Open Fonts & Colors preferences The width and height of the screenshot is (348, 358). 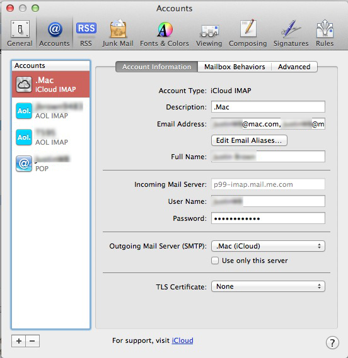click(165, 33)
